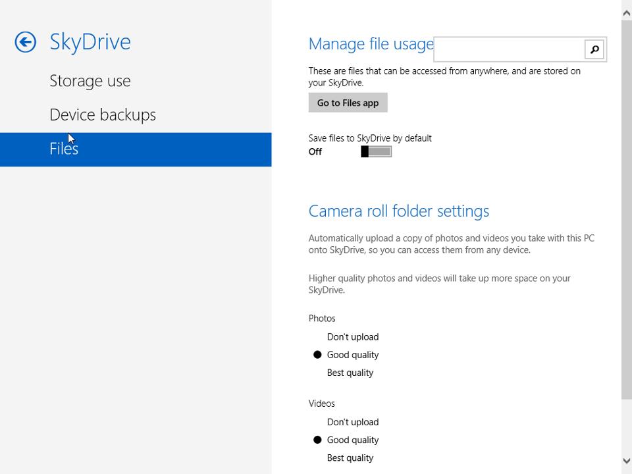Click the Manage file usage heading
Viewport: 632px width, 474px height.
pyautogui.click(x=371, y=44)
